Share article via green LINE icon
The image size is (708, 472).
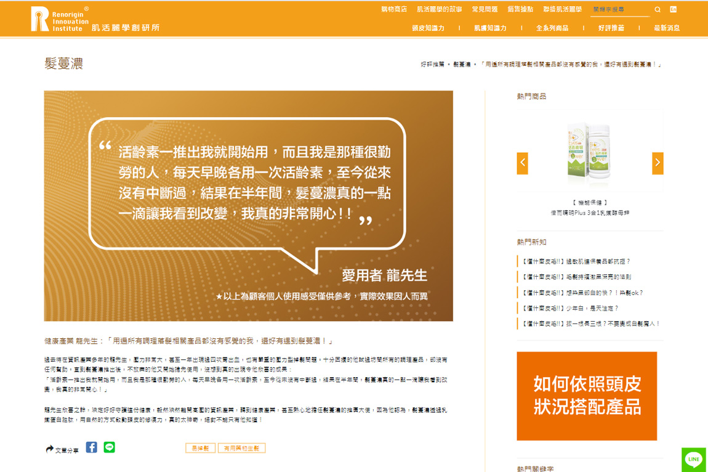(109, 447)
